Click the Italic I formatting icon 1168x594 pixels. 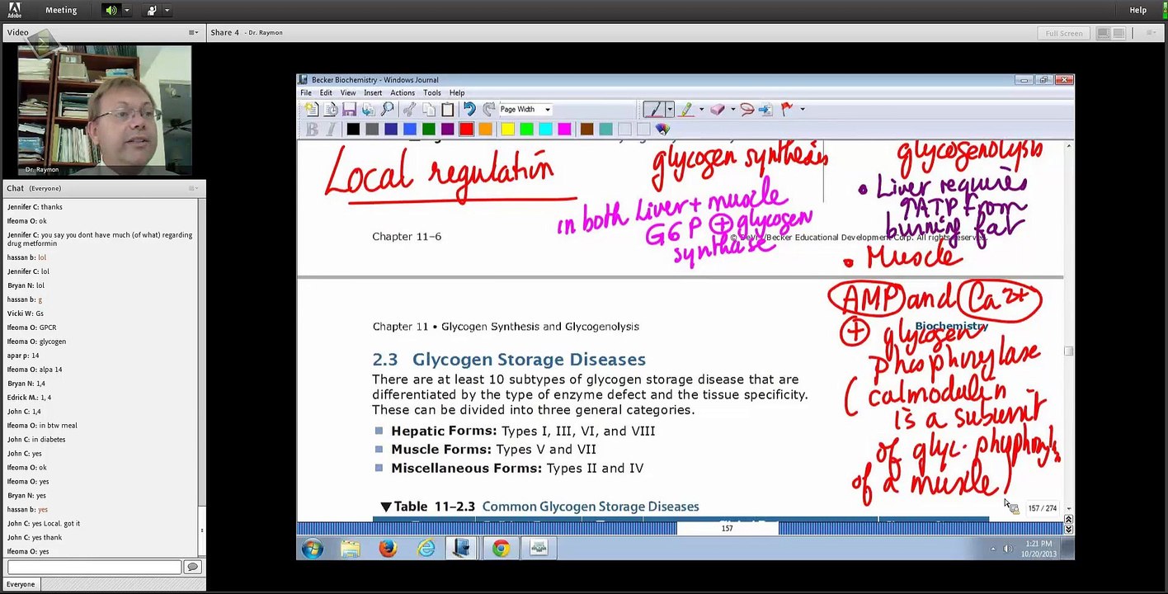click(331, 129)
